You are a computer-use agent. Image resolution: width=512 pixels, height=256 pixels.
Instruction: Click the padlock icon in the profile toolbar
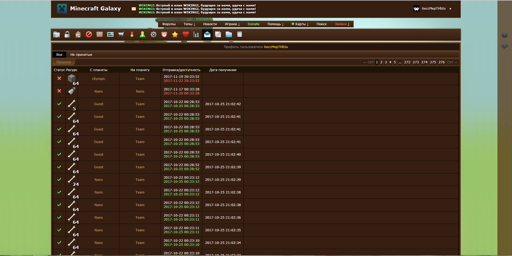click(x=67, y=35)
